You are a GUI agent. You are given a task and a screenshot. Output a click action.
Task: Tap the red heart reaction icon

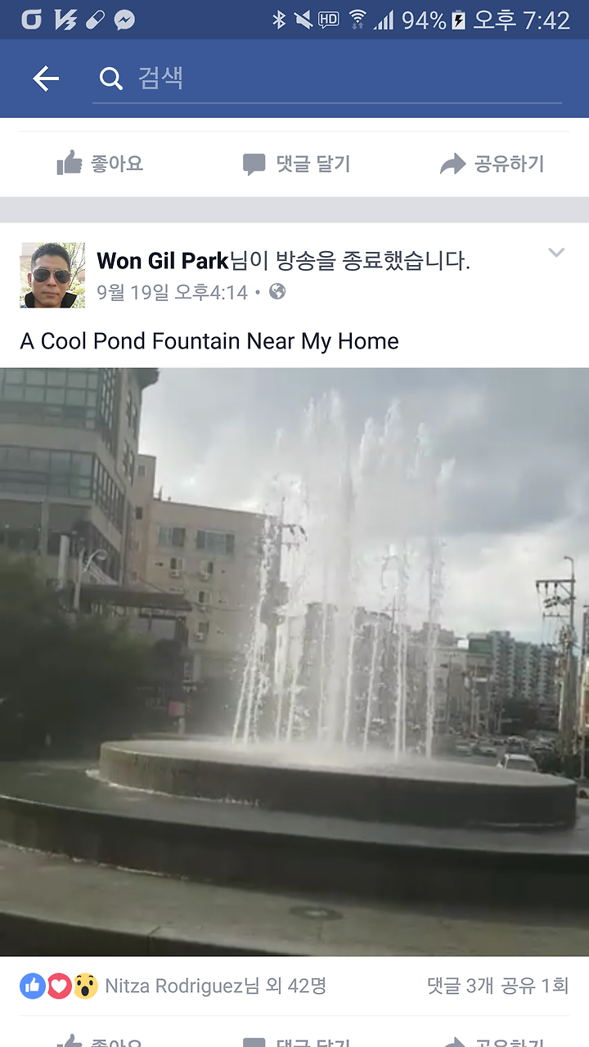click(59, 986)
